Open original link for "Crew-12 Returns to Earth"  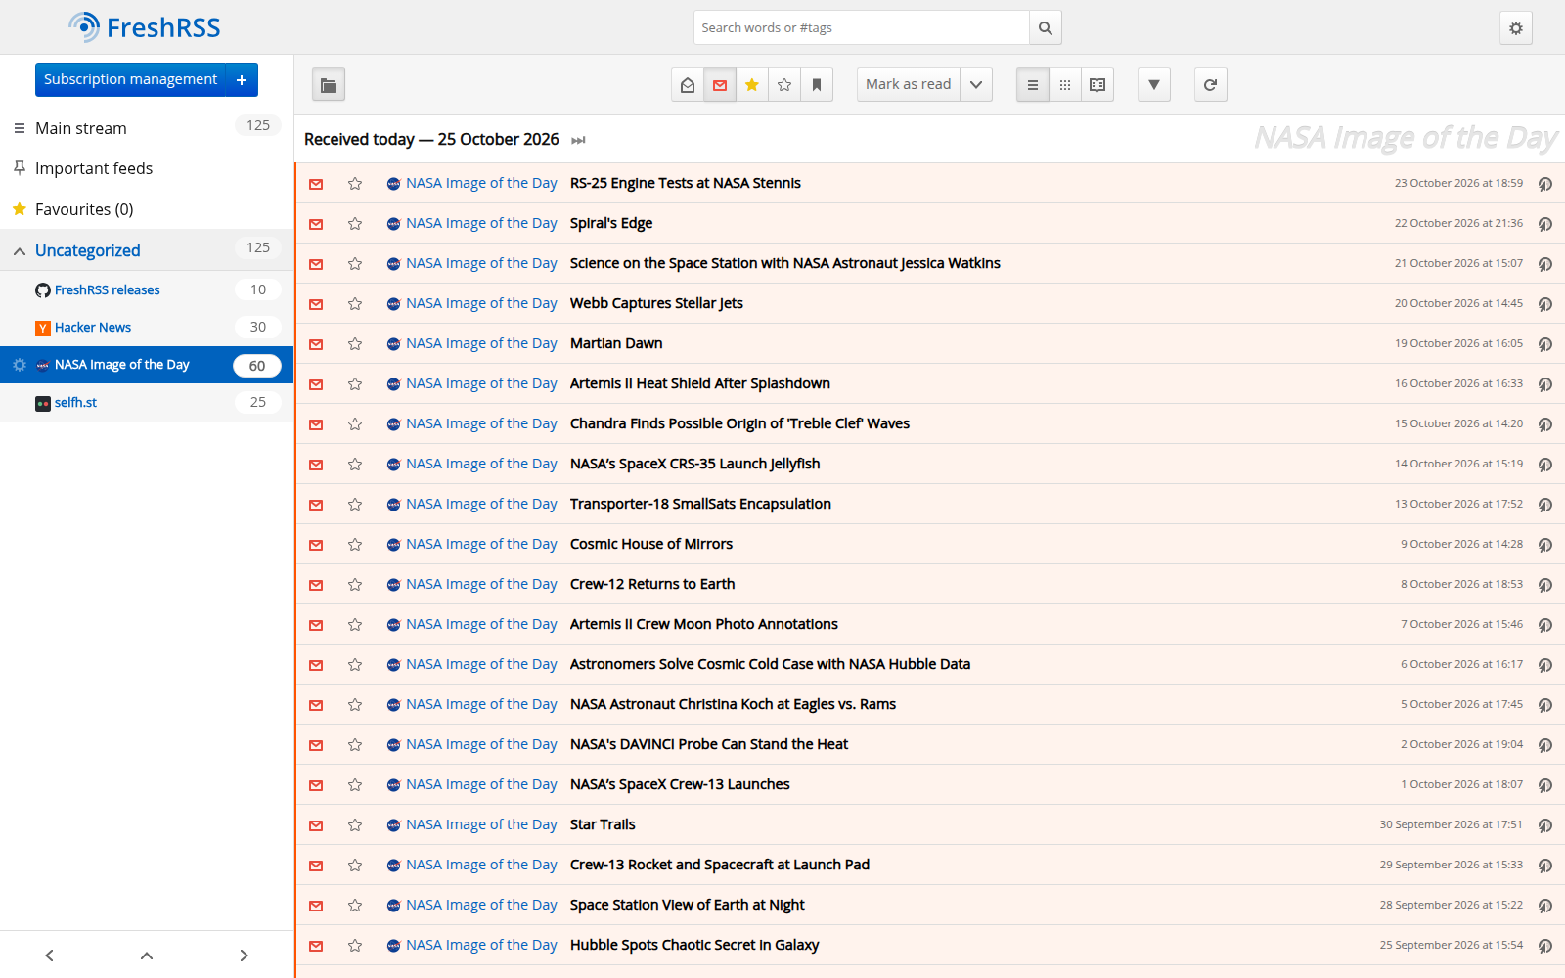click(x=1545, y=585)
